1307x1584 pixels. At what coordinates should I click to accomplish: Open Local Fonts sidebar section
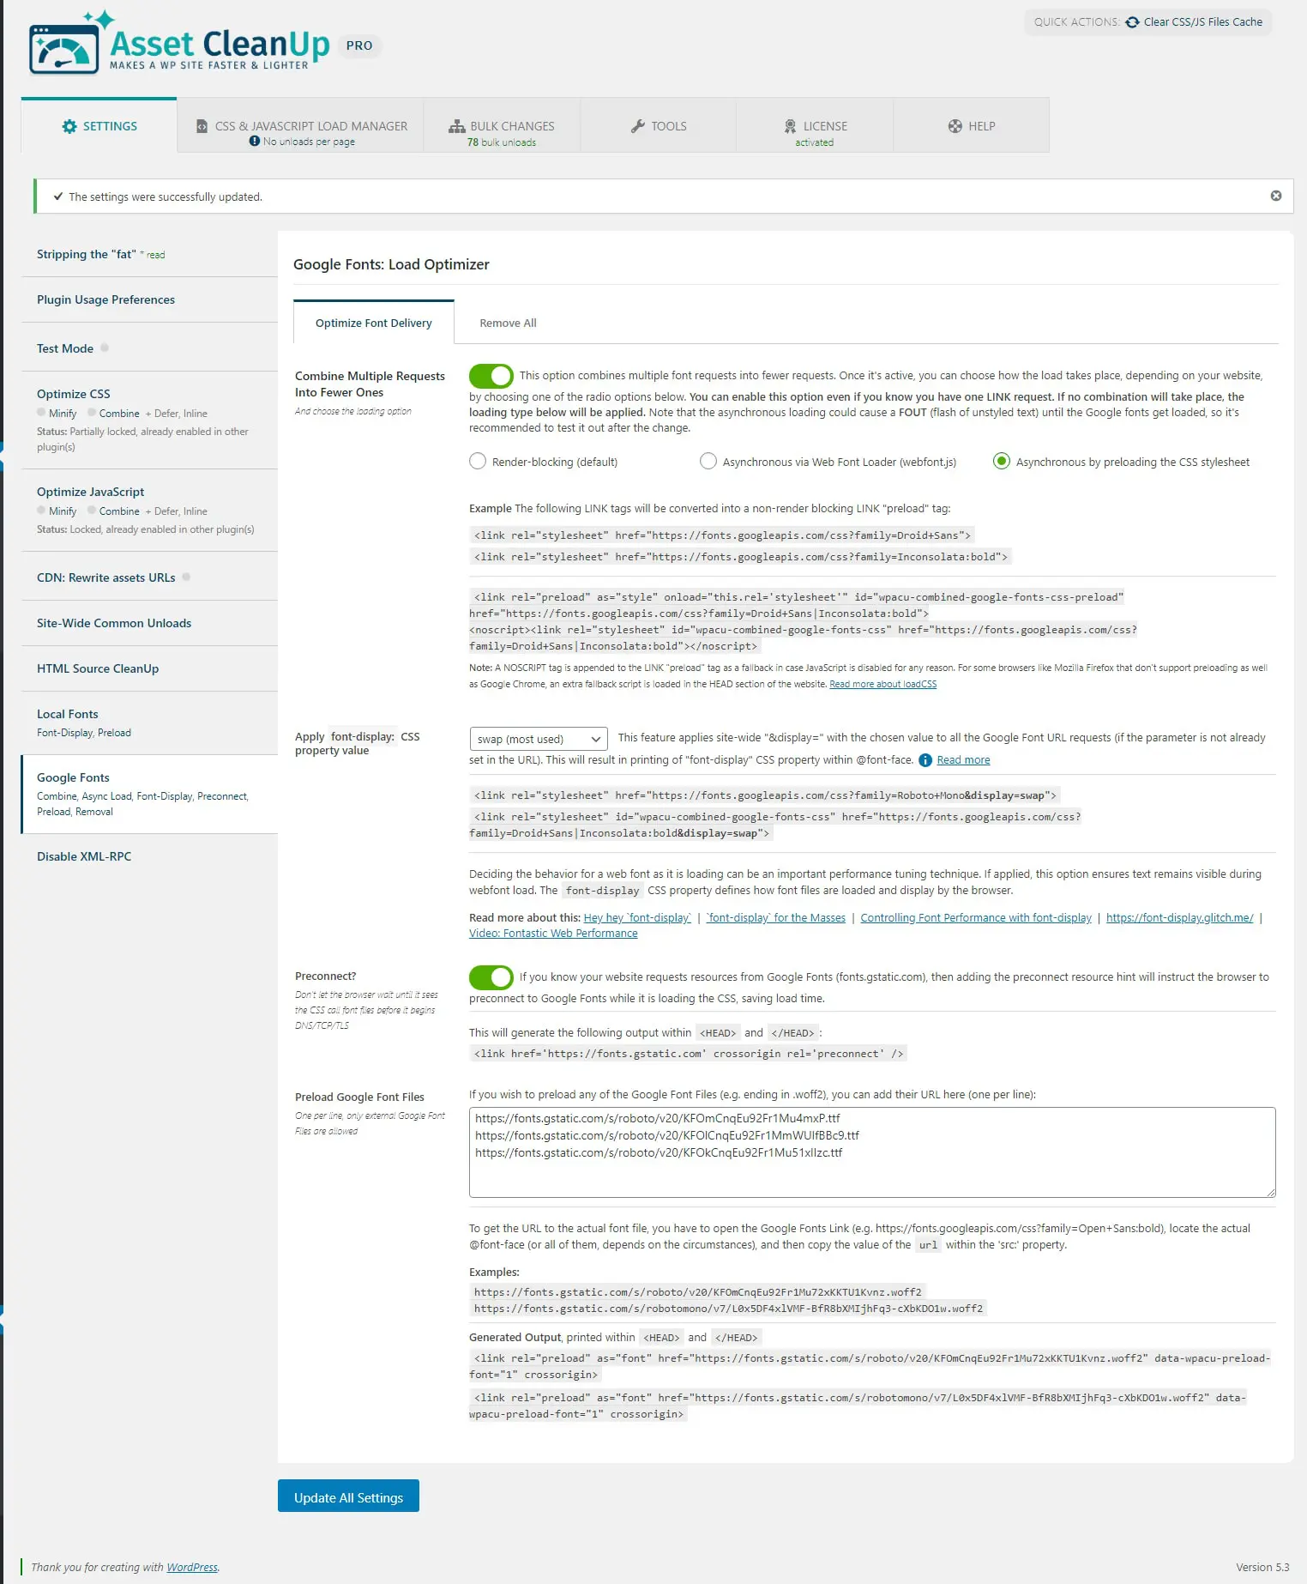pyautogui.click(x=149, y=722)
